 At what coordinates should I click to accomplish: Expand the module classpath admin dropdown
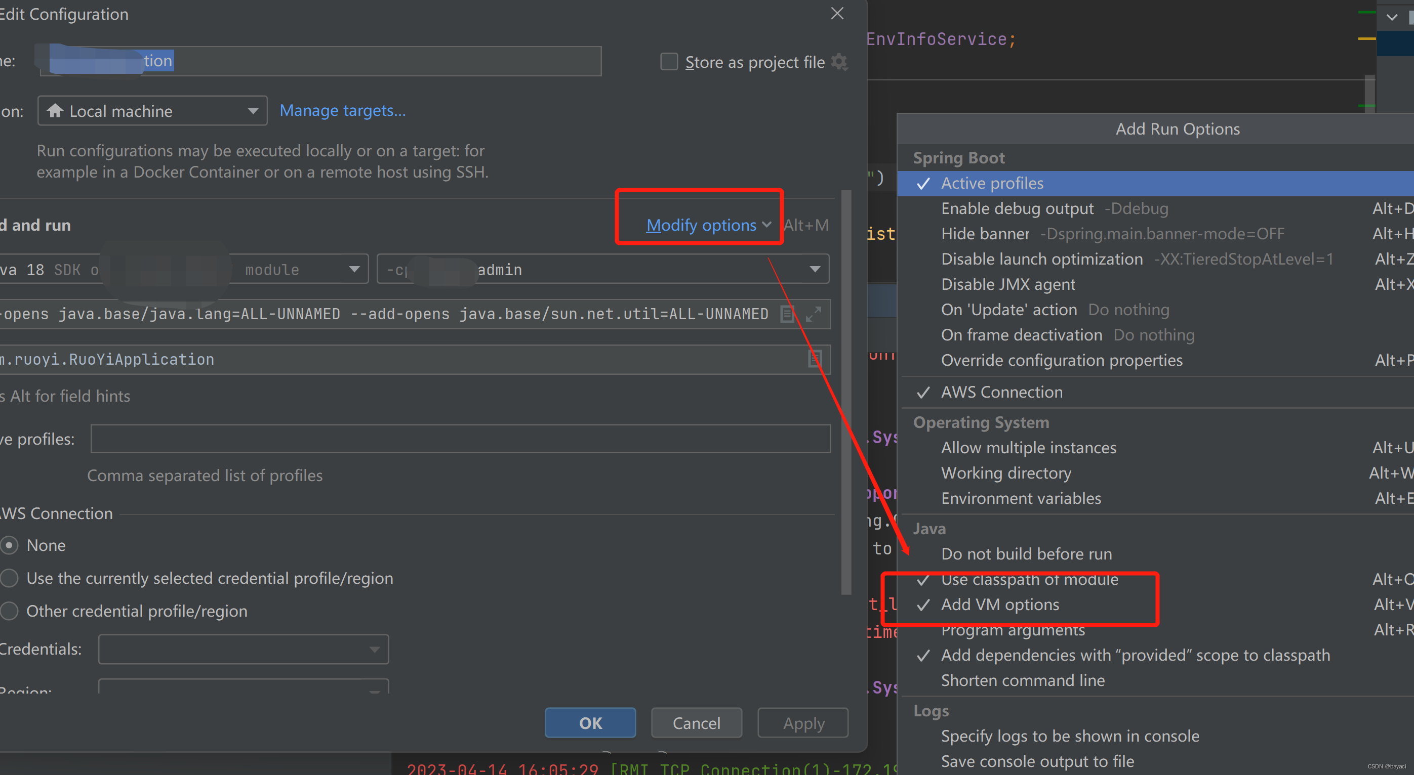pos(815,269)
